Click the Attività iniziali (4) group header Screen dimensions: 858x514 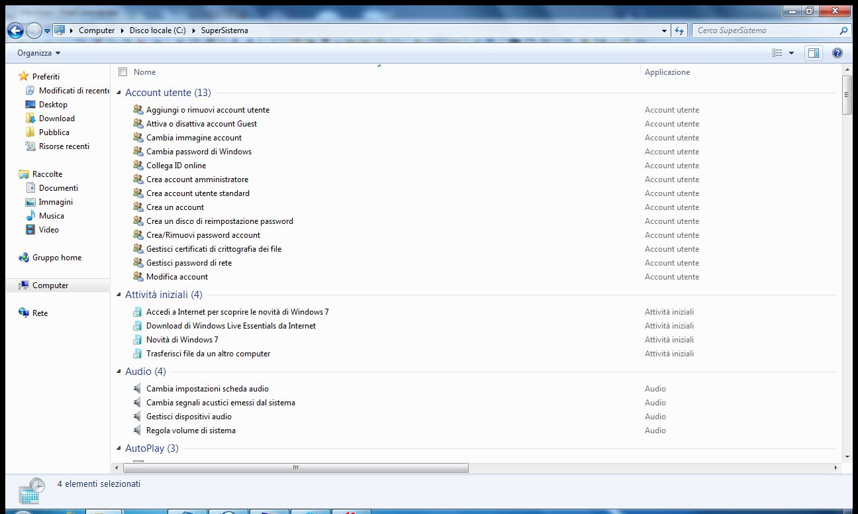point(164,295)
